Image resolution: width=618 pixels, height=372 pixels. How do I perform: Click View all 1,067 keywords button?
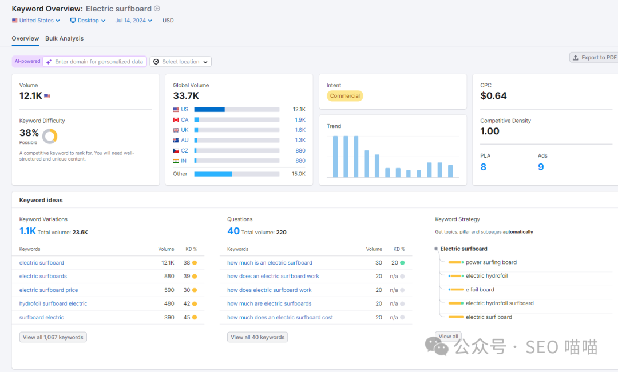(x=53, y=337)
